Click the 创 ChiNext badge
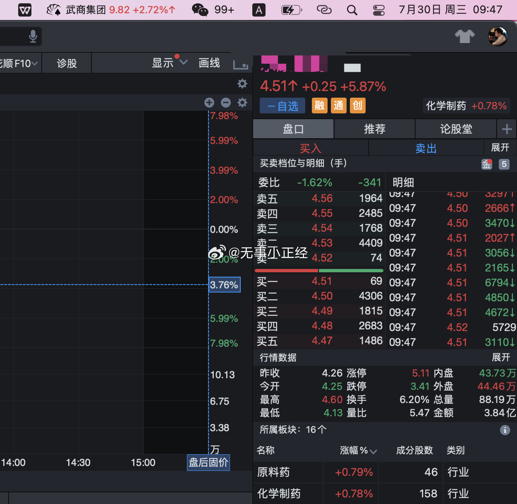The width and height of the screenshot is (517, 504). coord(357,106)
